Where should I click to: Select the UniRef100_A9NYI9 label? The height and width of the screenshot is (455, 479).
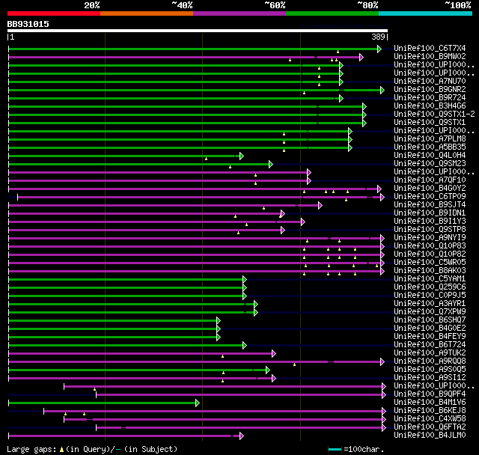pos(430,237)
